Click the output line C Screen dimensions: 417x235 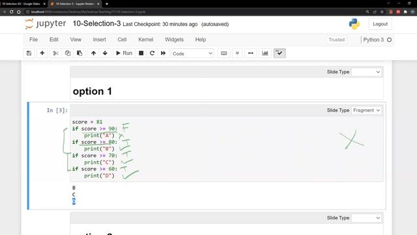[74, 195]
